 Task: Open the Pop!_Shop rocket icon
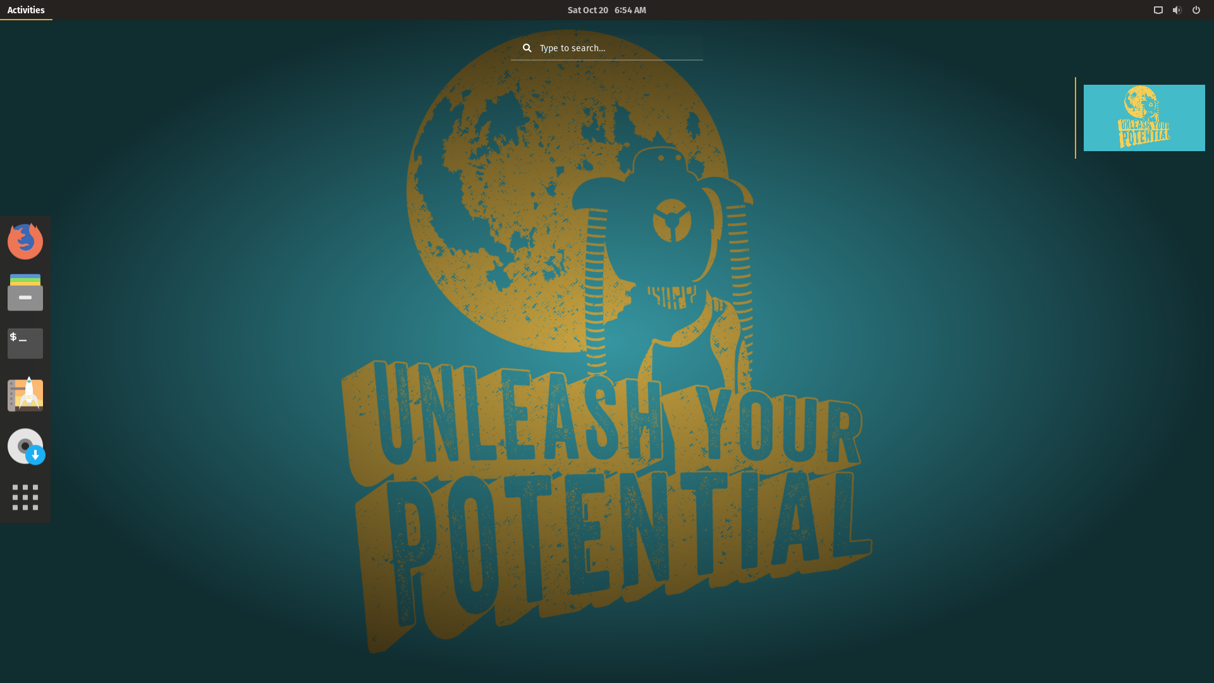tap(25, 395)
